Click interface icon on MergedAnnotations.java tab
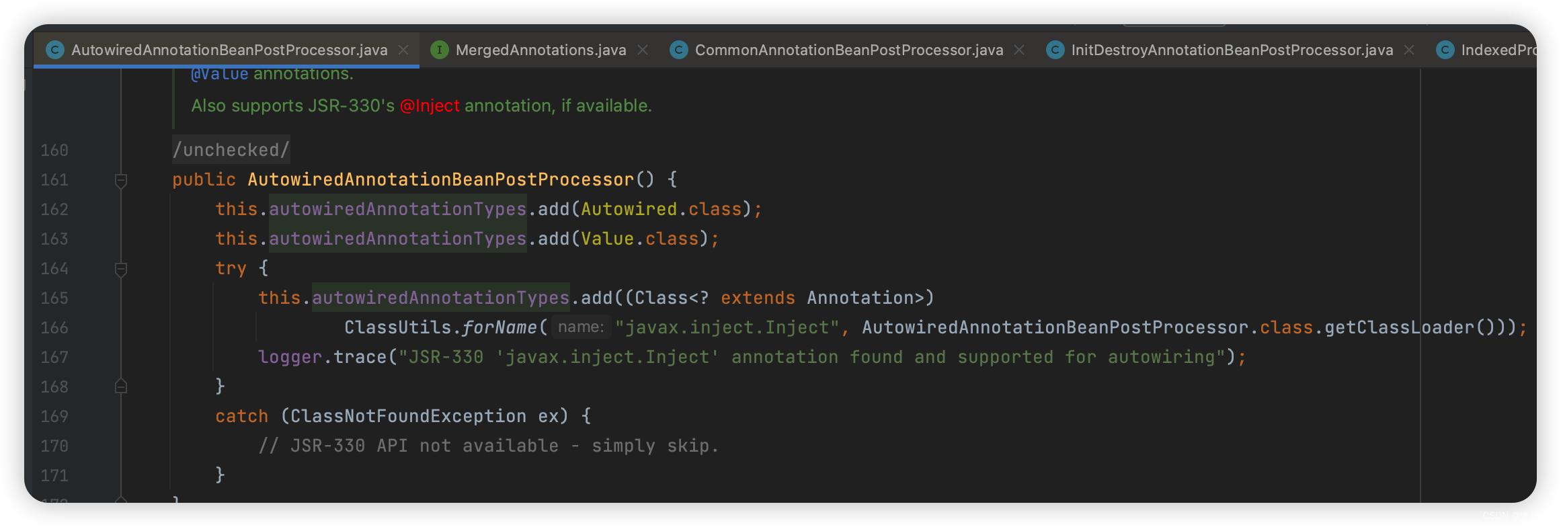This screenshot has width=1561, height=527. coord(440,50)
